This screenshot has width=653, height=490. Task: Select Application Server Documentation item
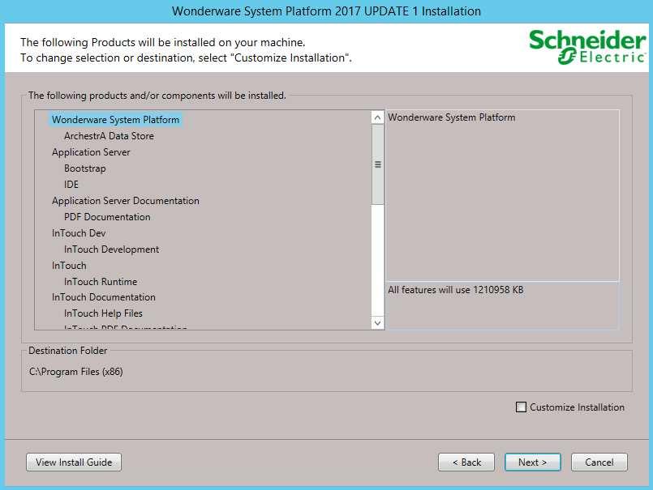pyautogui.click(x=126, y=201)
